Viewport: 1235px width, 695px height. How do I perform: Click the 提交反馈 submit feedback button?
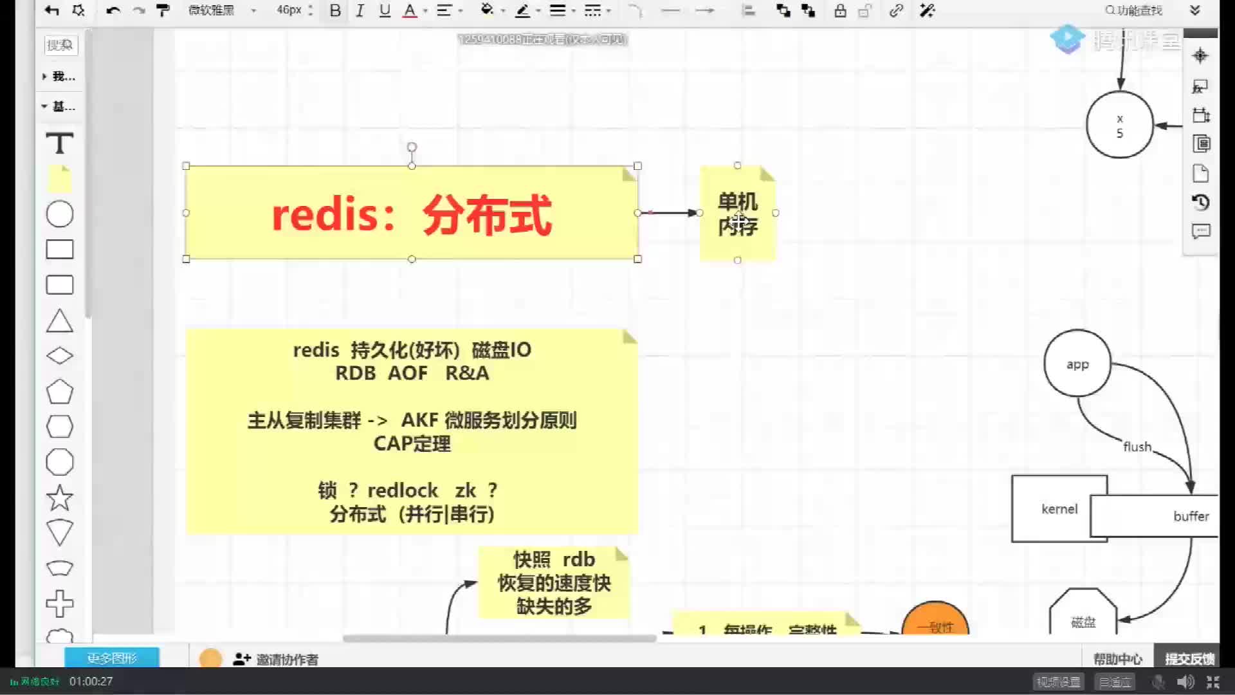click(x=1189, y=658)
